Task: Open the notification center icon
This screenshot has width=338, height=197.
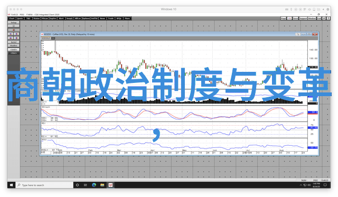Action: (x=325, y=185)
